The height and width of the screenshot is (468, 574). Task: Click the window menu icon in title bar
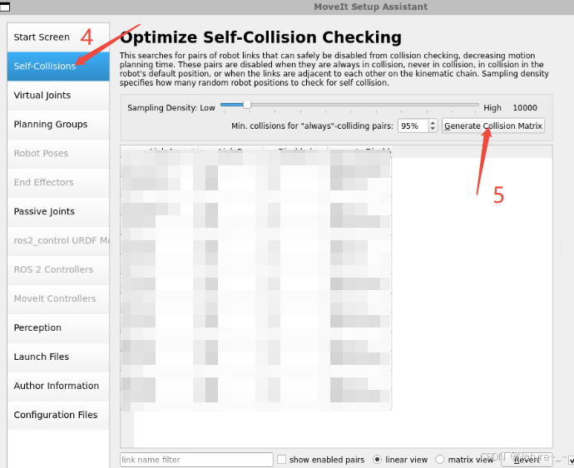click(x=5, y=7)
